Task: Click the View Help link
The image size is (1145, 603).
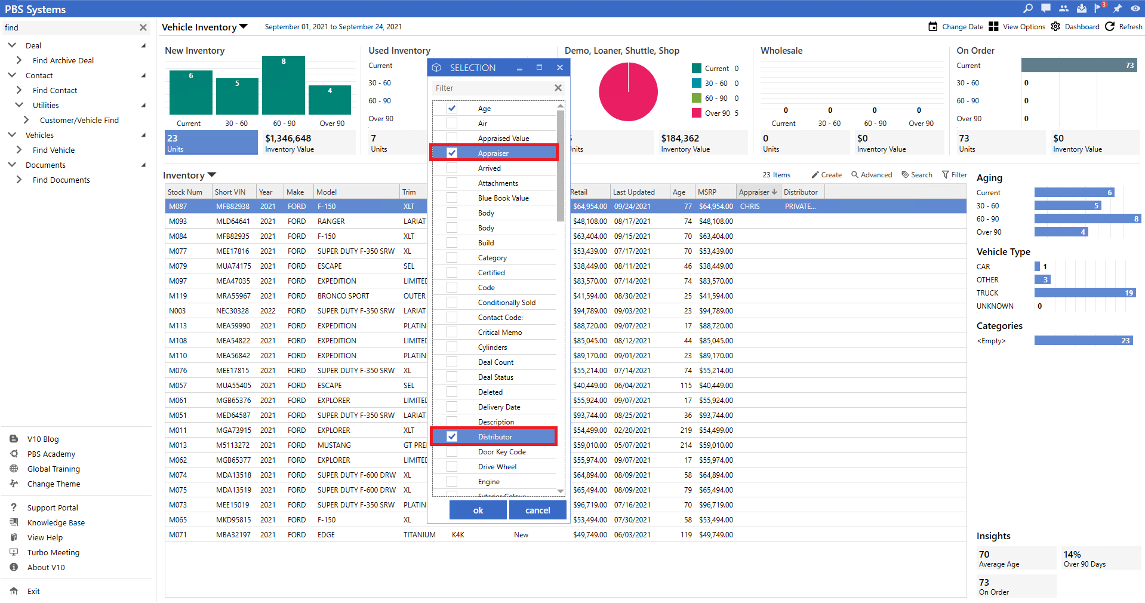Action: pyautogui.click(x=45, y=537)
